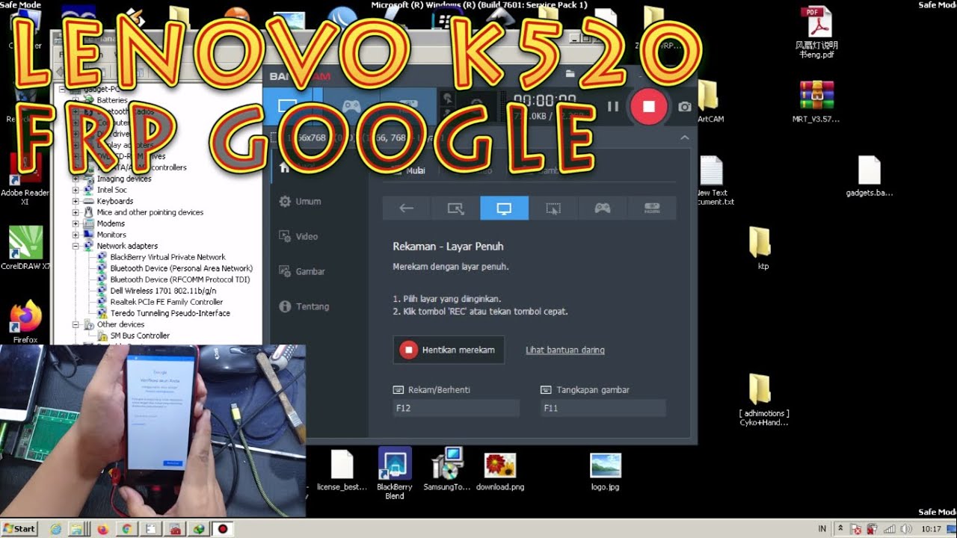Image resolution: width=957 pixels, height=538 pixels.
Task: Collapse the Bandicam panel with the chevron
Action: pos(684,138)
